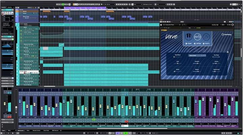Open the MixConsole lower zone tab
The image size is (243, 137).
pos(21,131)
